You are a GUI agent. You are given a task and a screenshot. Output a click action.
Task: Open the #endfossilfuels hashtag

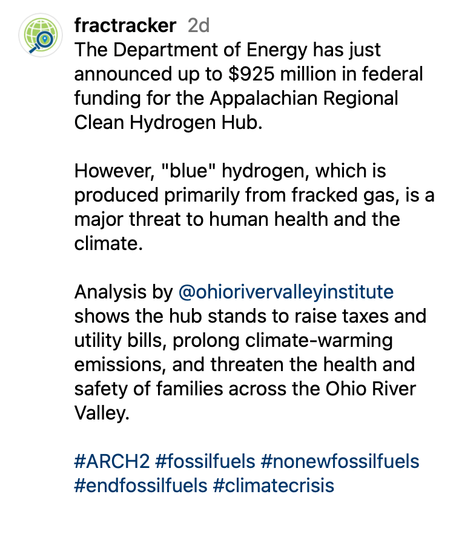tap(140, 485)
